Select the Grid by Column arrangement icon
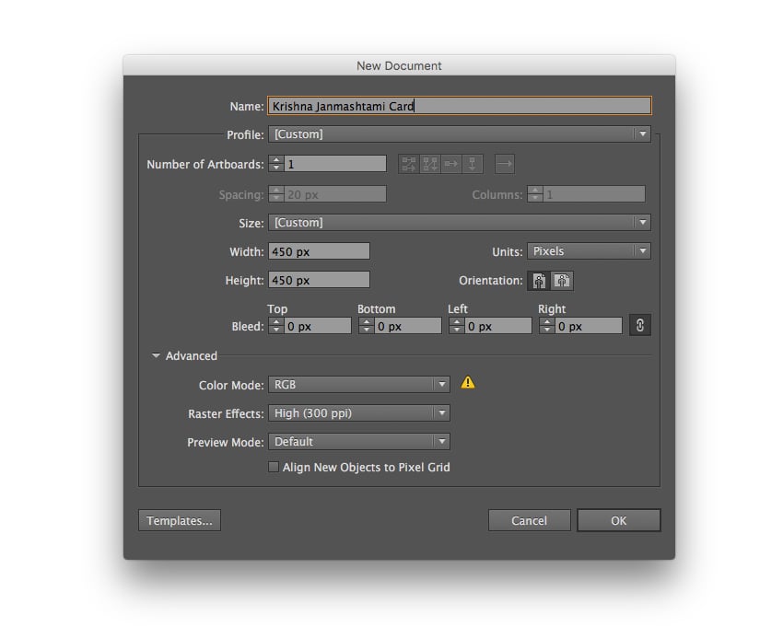The width and height of the screenshot is (783, 638). tap(430, 164)
